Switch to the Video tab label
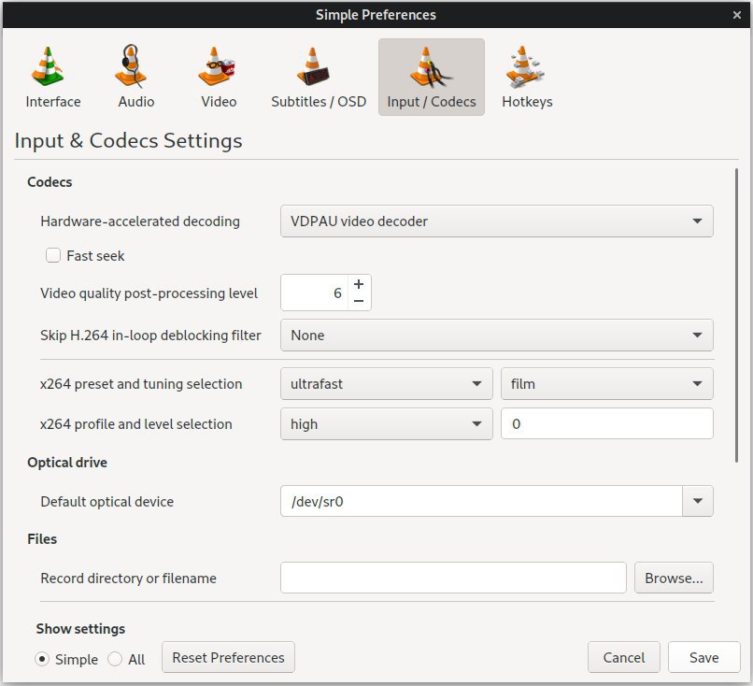This screenshot has height=686, width=753. [x=219, y=102]
